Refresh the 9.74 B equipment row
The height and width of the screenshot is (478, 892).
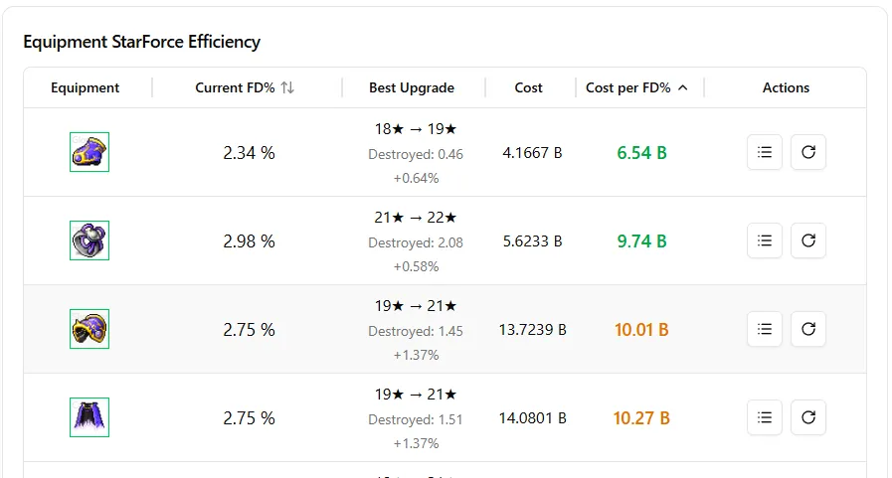808,241
